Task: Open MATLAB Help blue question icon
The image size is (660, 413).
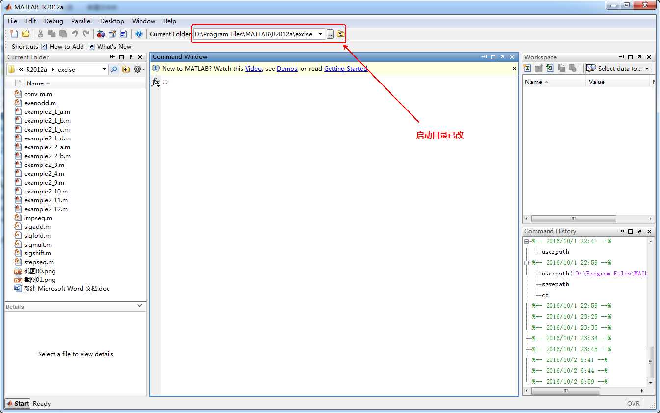Action: (x=139, y=34)
